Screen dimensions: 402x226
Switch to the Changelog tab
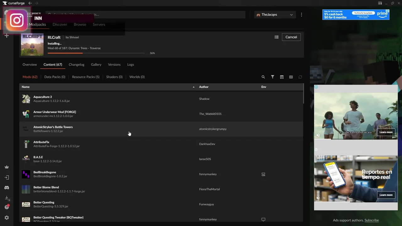76,65
